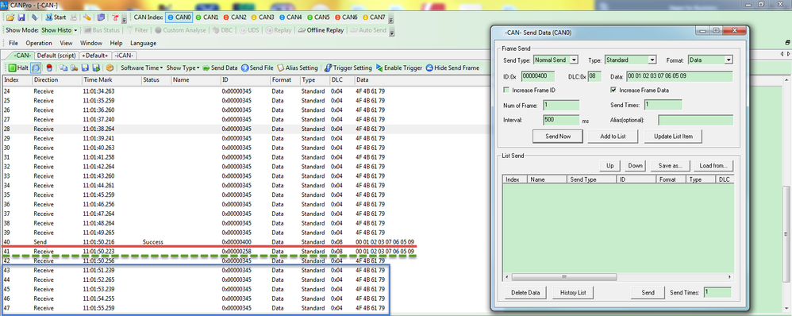Select the CAN6 channel indicator

click(346, 17)
